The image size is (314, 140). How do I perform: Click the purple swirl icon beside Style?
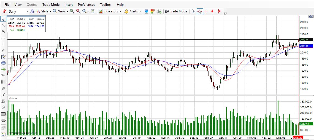click(x=32, y=11)
